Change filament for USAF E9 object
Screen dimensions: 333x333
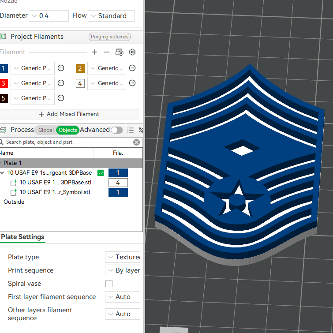pos(118,173)
